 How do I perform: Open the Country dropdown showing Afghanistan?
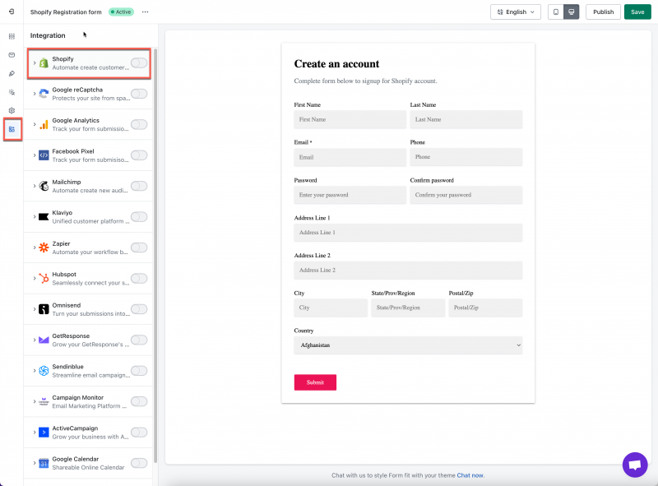[408, 345]
